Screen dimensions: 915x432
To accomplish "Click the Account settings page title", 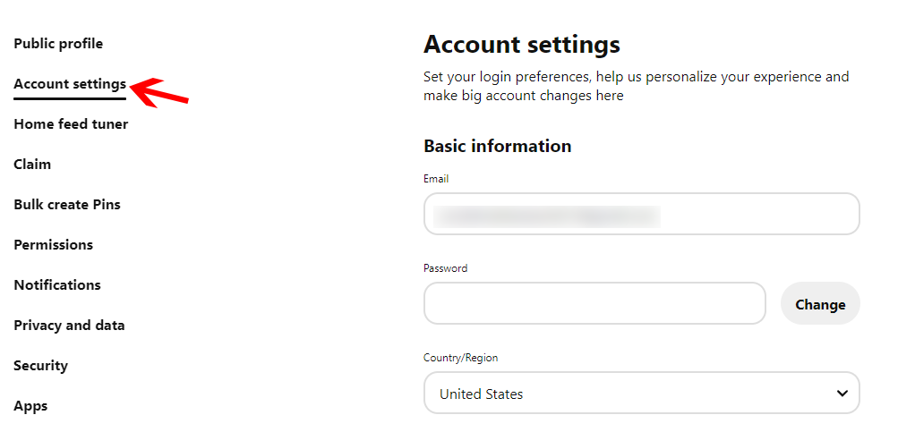I will tap(521, 45).
